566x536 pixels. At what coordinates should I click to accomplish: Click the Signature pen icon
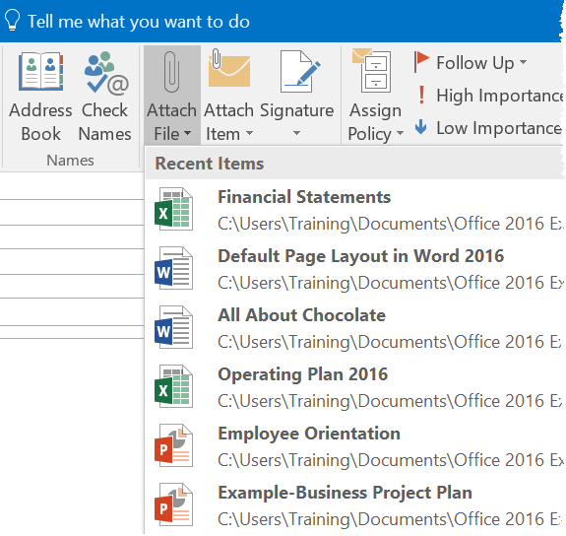300,71
